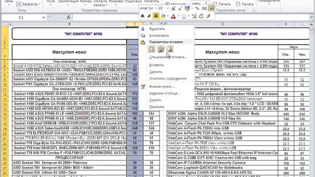
Task: Open the Эффекты themes dropdown
Action: pos(29,4)
